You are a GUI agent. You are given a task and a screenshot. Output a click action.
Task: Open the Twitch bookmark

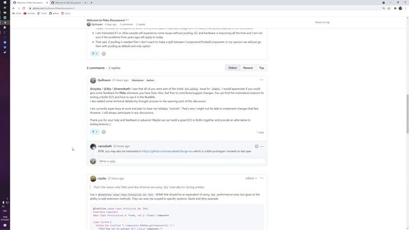42,13
